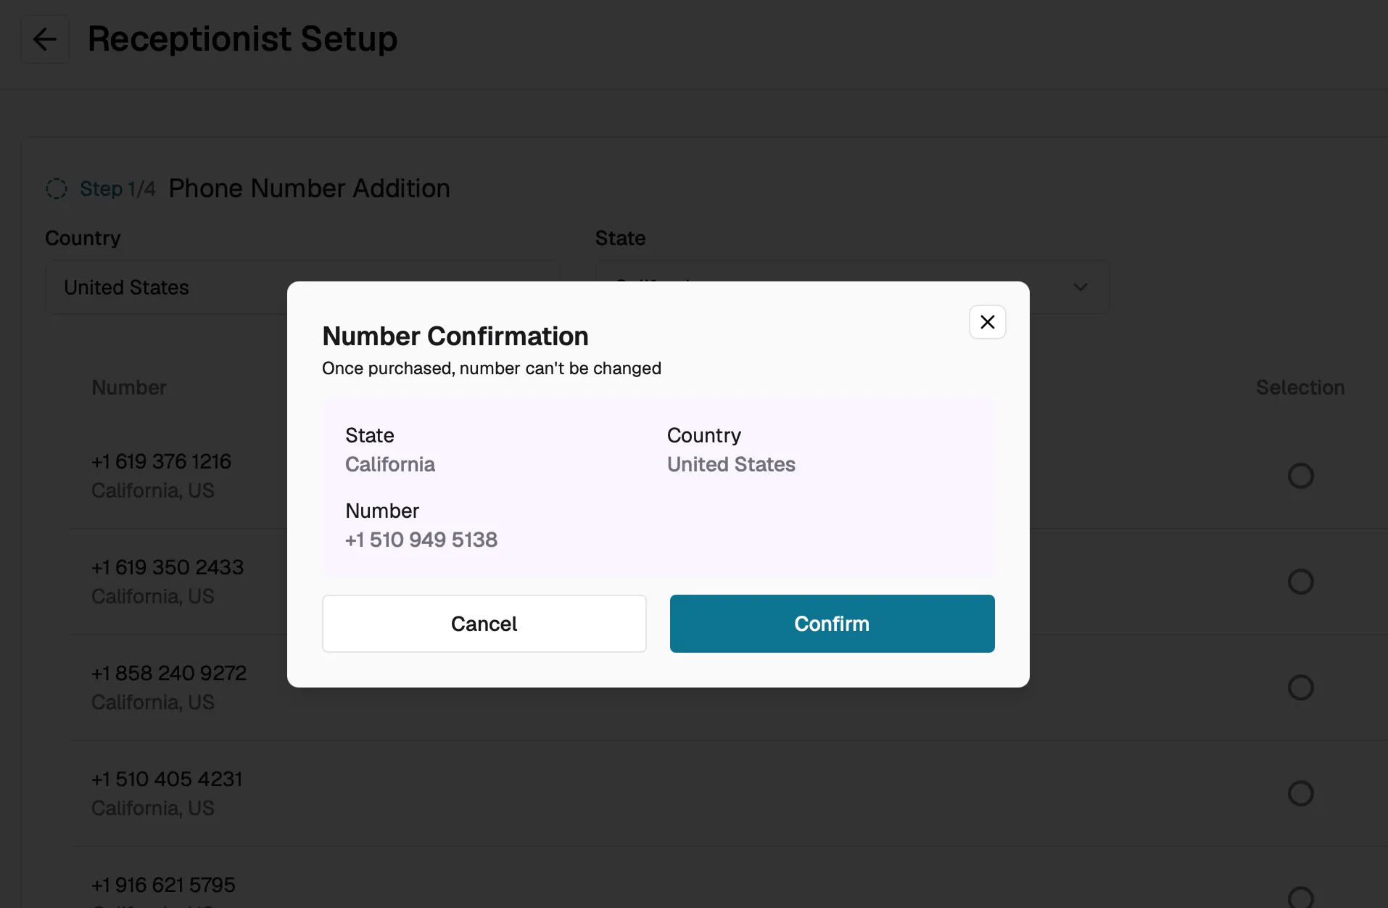The image size is (1388, 908).
Task: Select radio for +1 858 240 9272
Action: click(1300, 688)
